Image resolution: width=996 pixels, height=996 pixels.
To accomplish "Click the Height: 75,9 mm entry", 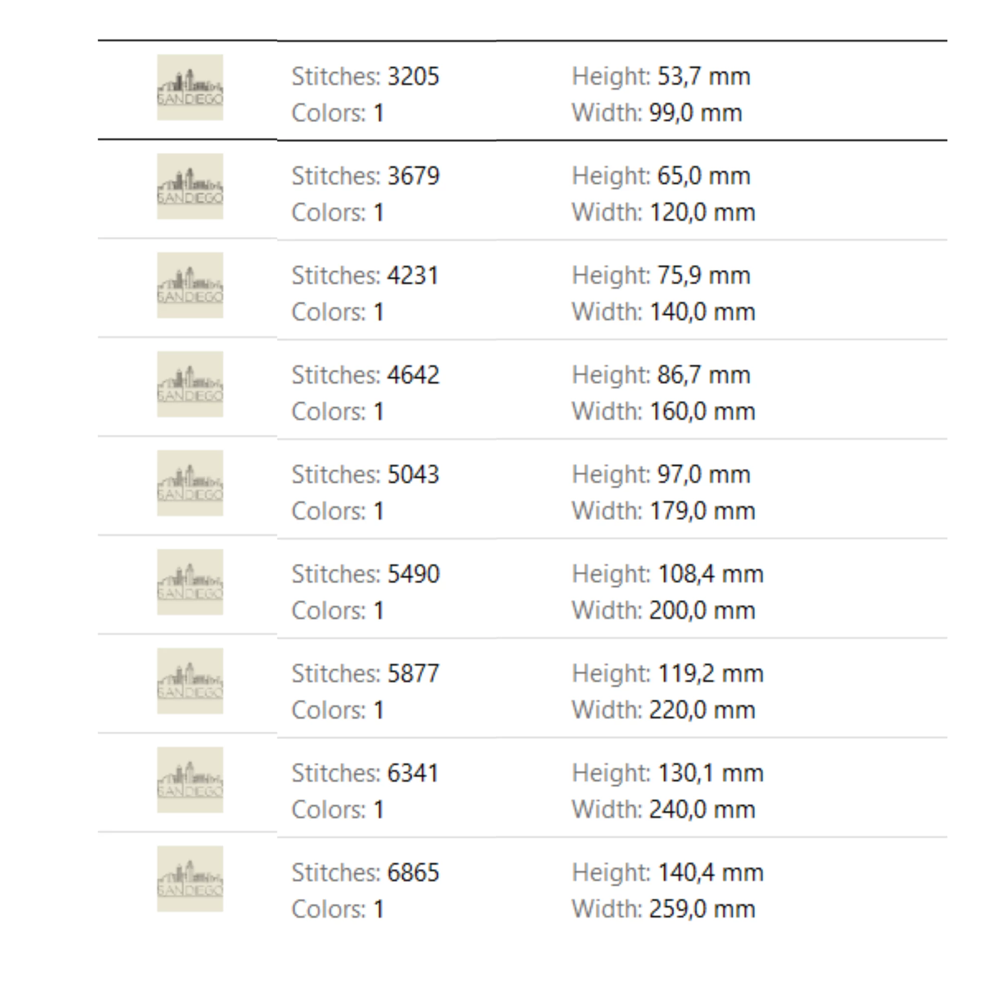I will click(660, 275).
